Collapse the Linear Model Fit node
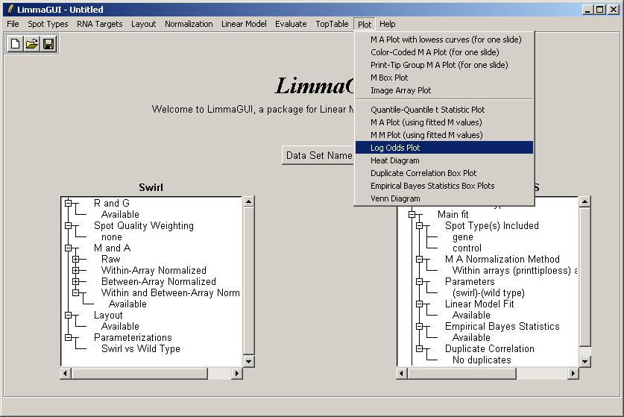624x417 pixels. pos(419,304)
